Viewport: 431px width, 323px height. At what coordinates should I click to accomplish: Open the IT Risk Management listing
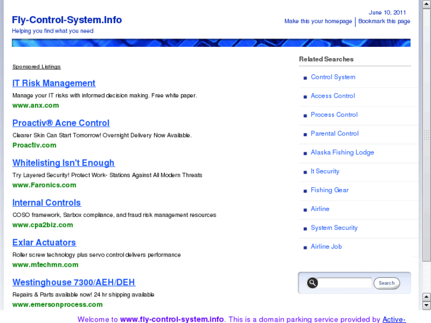[54, 83]
